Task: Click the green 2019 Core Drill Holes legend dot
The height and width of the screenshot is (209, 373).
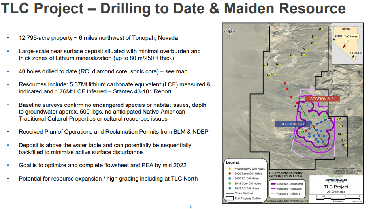Action: pos(230,183)
